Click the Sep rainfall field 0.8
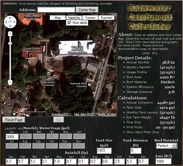This screenshot has height=166, width=183. click(x=107, y=161)
